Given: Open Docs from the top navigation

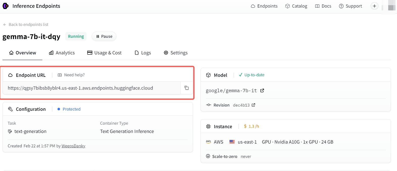Looking at the screenshot, I should tap(323, 6).
